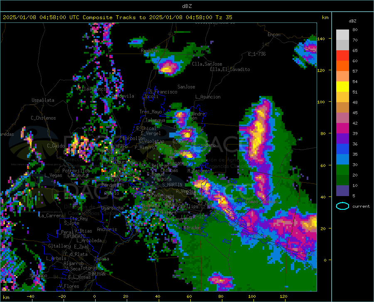The height and width of the screenshot is (302, 374).
Task: Click the 'TUPUNGATO' map label
Action: point(74,236)
